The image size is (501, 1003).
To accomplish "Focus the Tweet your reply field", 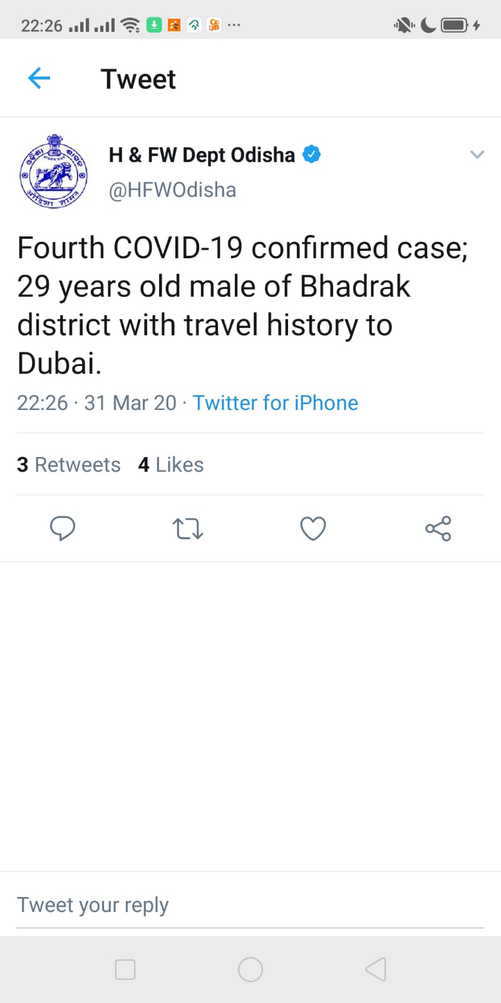I will (250, 905).
